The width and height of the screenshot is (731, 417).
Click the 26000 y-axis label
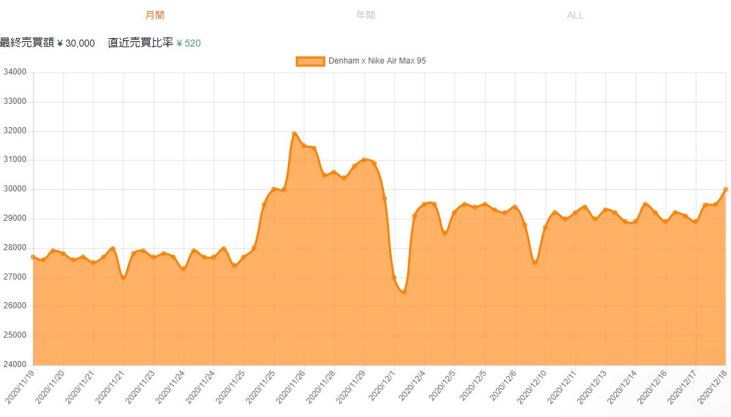15,306
